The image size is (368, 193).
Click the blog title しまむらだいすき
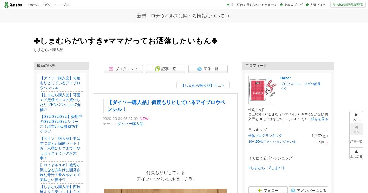click(126, 41)
